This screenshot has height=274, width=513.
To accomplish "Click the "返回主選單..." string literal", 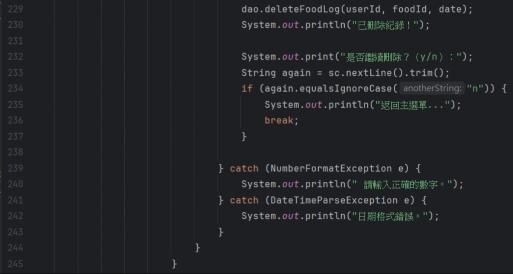I will tap(413, 105).
